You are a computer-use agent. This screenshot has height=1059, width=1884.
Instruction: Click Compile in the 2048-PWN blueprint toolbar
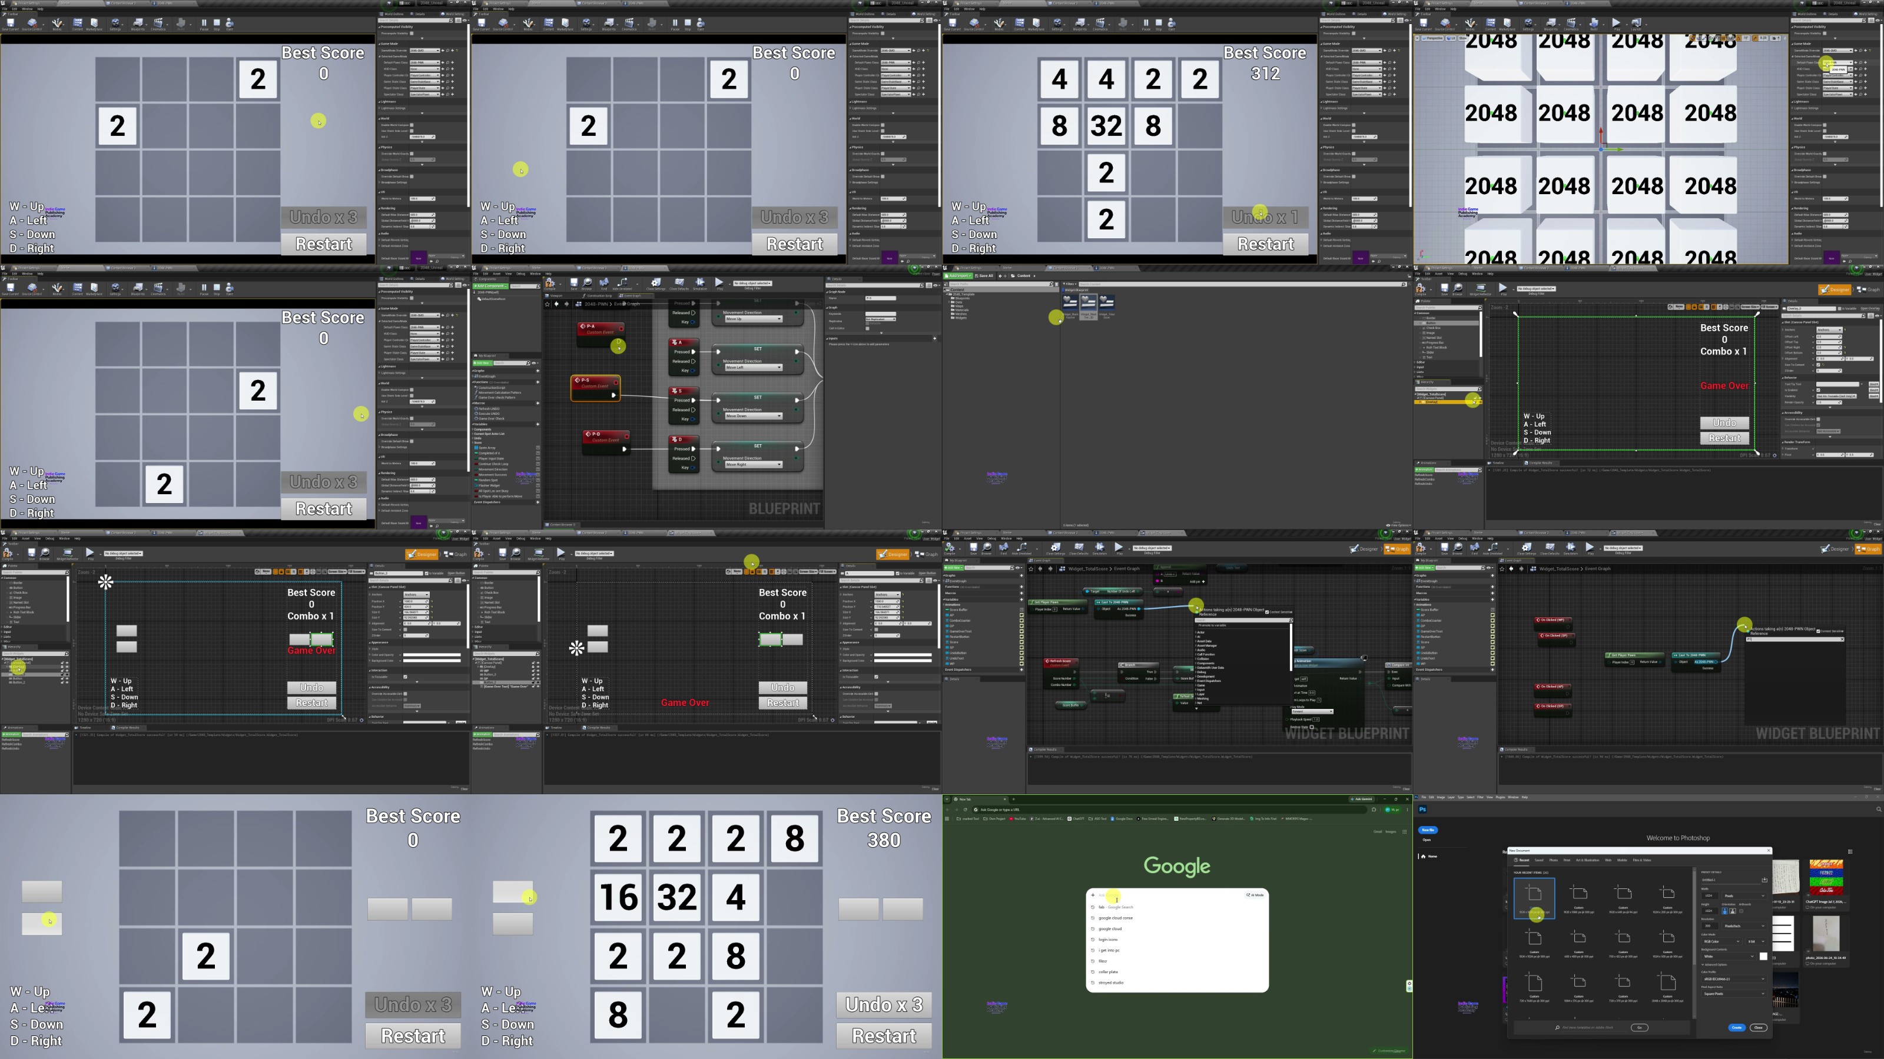point(550,284)
